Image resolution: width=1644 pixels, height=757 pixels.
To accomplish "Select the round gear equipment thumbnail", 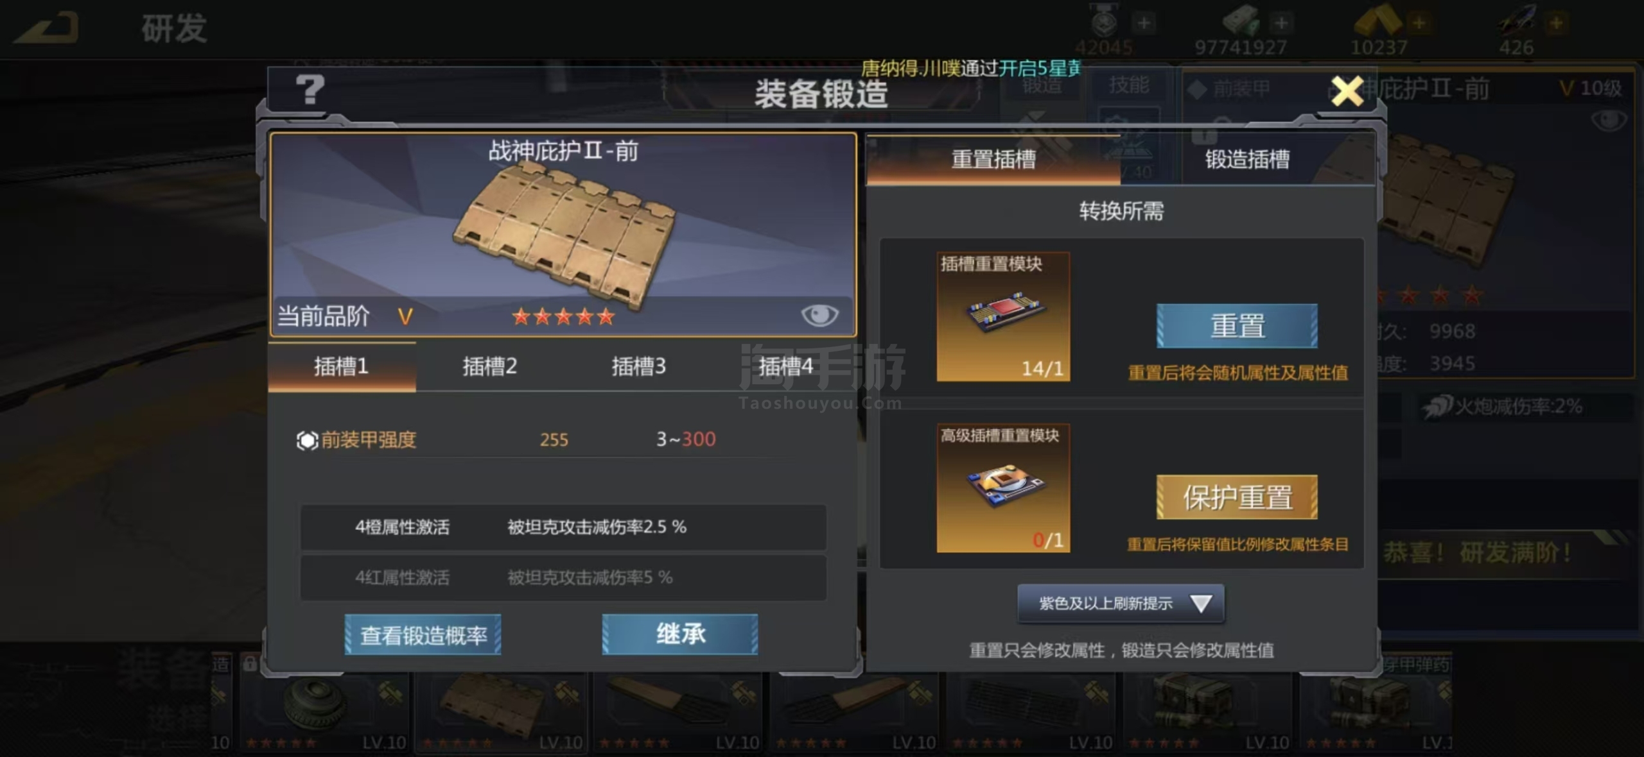I will 324,712.
